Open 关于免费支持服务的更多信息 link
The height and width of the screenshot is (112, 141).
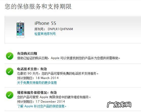[37, 83]
